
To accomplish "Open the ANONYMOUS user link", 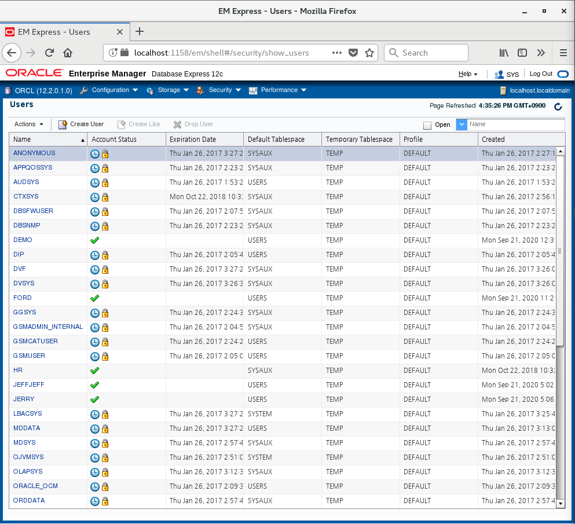I will coord(34,153).
